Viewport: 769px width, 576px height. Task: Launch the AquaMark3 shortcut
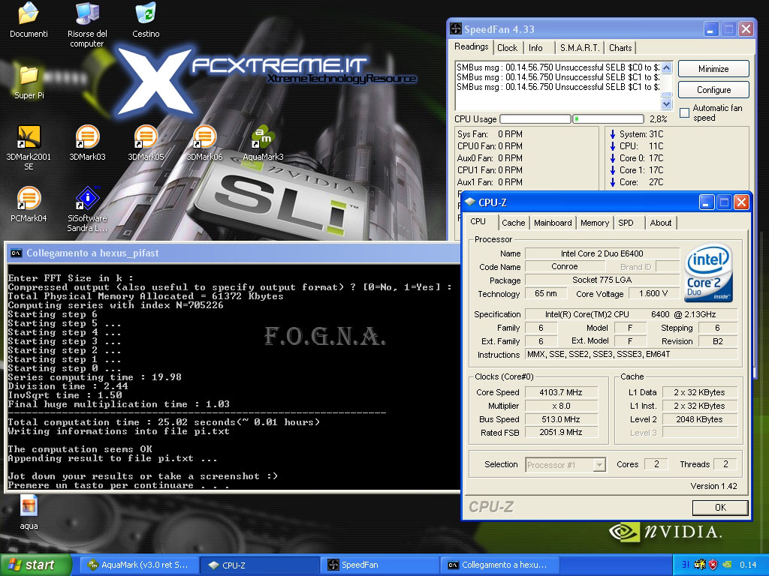[x=263, y=143]
